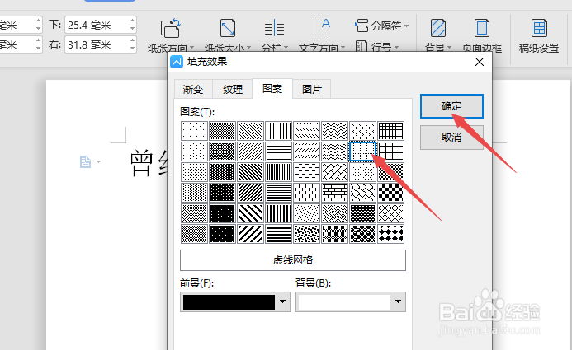Choose the dashed vertical lines pattern

pyautogui.click(x=306, y=193)
